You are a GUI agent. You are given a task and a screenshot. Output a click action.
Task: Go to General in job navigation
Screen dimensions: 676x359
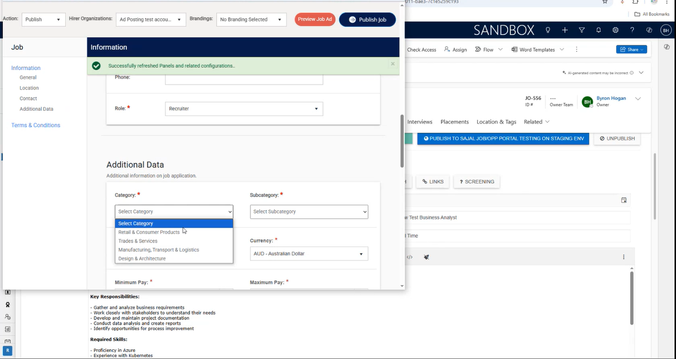pyautogui.click(x=28, y=77)
